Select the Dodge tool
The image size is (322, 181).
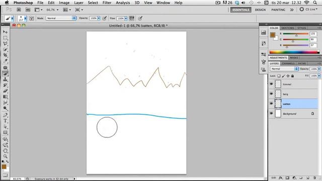6,108
